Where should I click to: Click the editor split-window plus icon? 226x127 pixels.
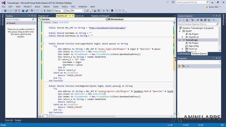174,23
